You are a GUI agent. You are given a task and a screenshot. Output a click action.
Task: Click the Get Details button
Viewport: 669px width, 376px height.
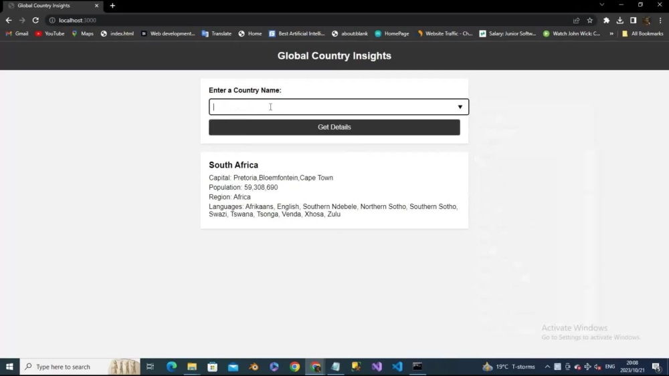point(334,127)
